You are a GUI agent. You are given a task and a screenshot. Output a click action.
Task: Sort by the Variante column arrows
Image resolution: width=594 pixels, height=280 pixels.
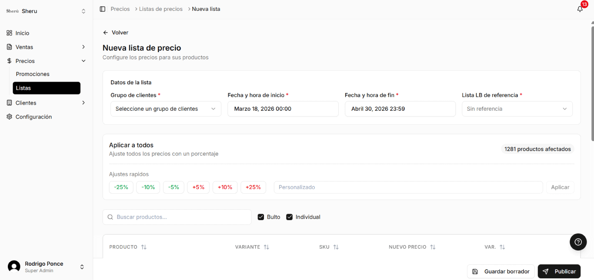(x=267, y=247)
